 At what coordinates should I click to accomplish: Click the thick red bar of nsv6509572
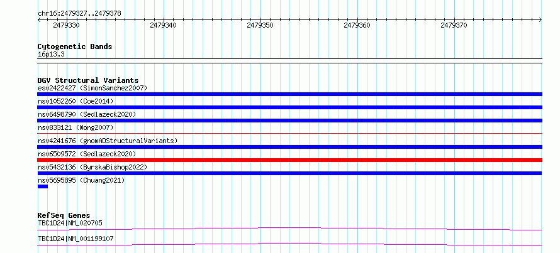point(289,160)
